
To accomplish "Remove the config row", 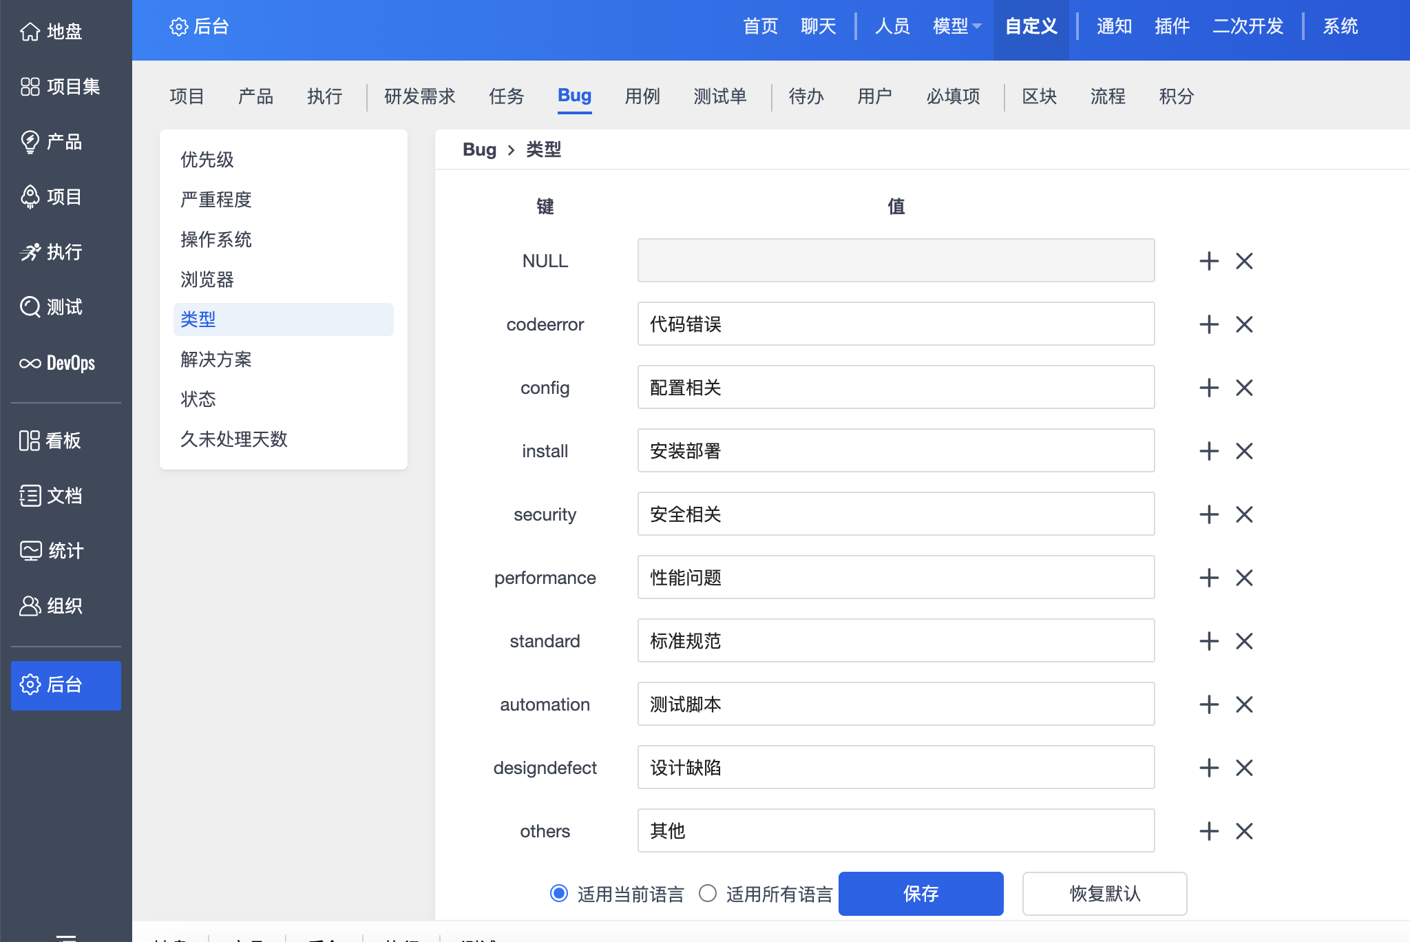I will point(1244,388).
